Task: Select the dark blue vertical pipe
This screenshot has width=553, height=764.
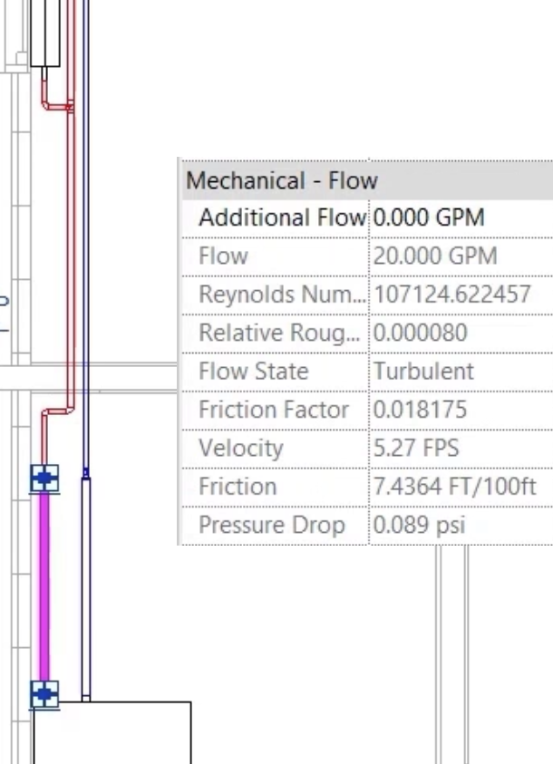Action: pyautogui.click(x=86, y=234)
